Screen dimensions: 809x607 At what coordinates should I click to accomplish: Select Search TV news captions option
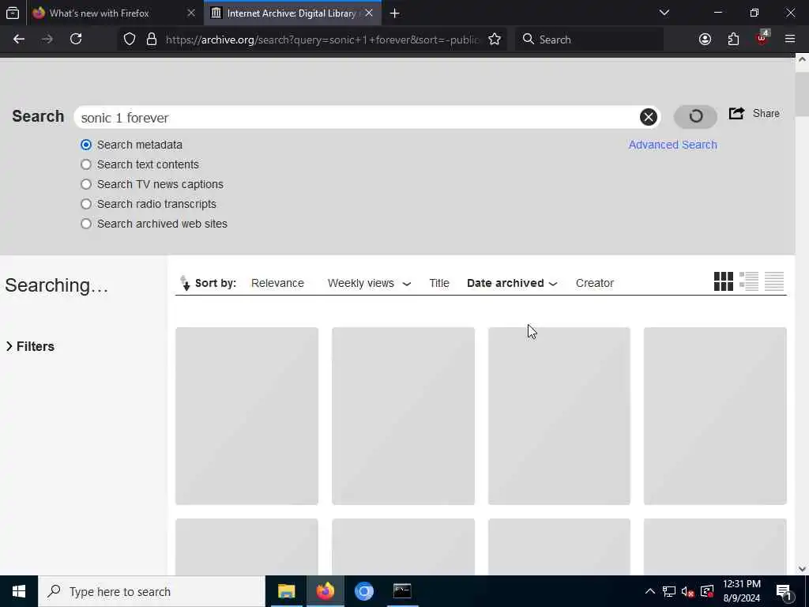point(86,184)
